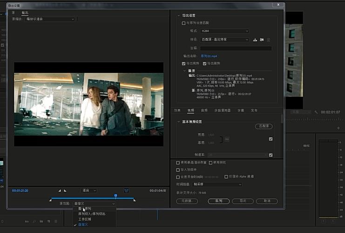The height and width of the screenshot is (233, 345).
Task: Open the 预设 preset dropdown
Action: click(x=225, y=40)
